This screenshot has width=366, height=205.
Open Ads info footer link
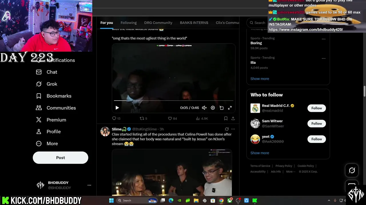[276, 172]
